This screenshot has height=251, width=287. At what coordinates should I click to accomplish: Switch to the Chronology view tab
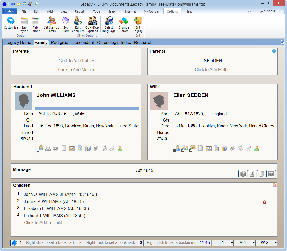point(108,43)
